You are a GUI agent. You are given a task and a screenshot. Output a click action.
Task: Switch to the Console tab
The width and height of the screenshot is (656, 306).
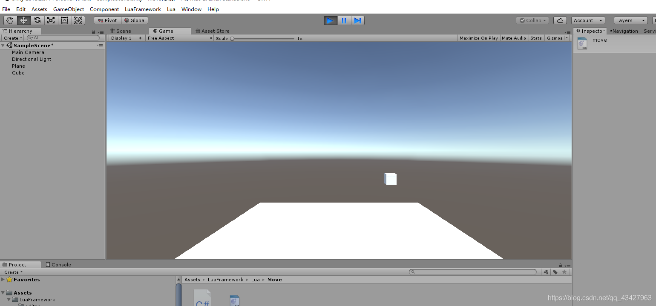click(58, 265)
